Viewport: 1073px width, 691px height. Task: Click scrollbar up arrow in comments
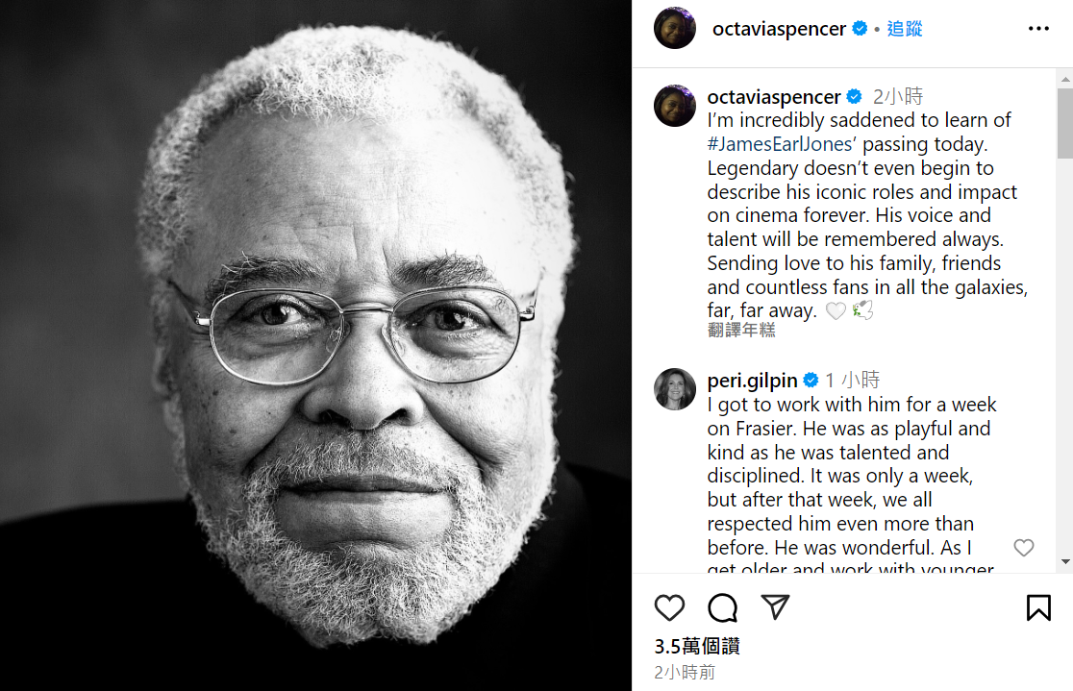1064,78
